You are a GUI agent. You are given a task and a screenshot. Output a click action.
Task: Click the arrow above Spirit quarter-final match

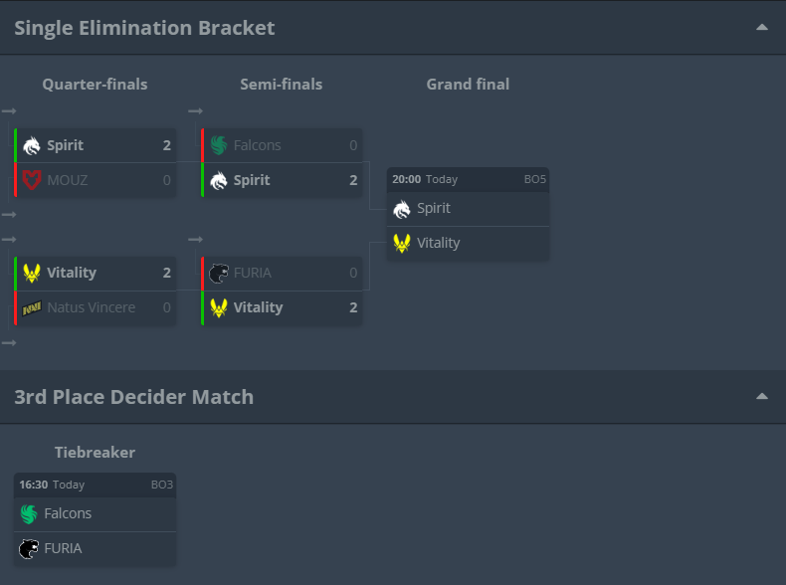(x=9, y=111)
